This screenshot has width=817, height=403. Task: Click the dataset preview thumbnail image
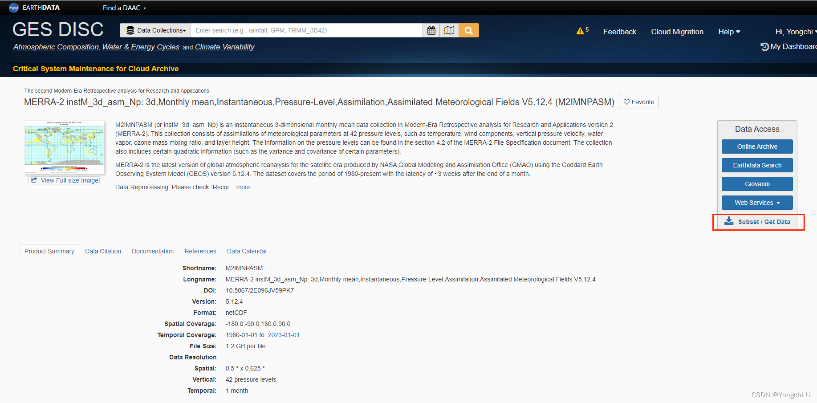(x=64, y=147)
